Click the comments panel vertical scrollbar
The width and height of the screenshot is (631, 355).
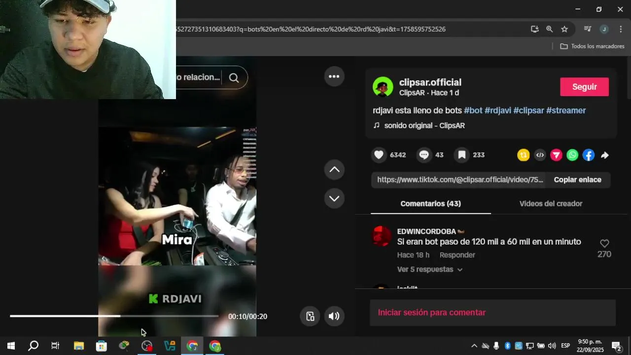pos(628,79)
